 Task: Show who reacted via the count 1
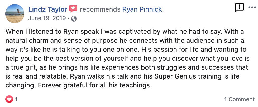click(16, 99)
